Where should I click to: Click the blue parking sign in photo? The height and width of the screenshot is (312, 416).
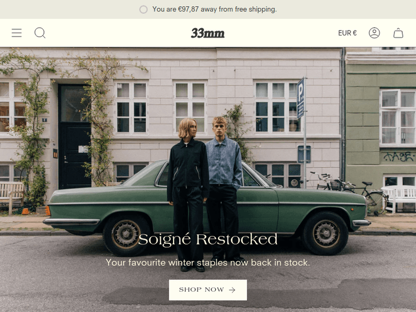[x=300, y=98]
